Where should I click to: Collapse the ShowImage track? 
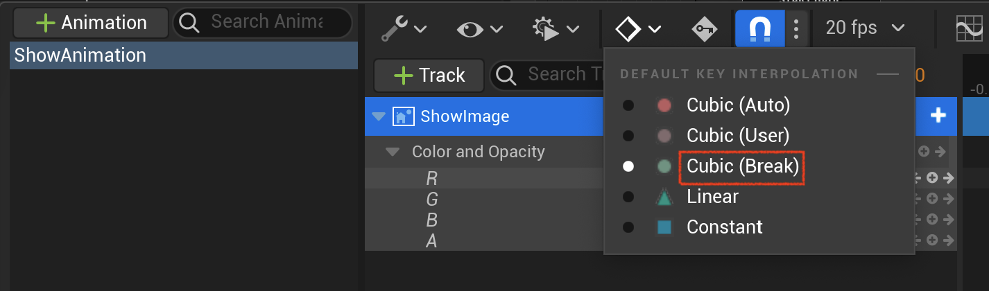tap(378, 116)
